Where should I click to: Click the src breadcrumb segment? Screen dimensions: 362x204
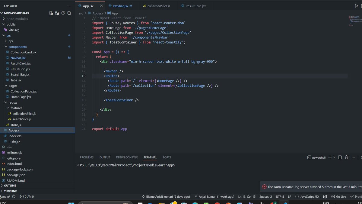click(81, 13)
